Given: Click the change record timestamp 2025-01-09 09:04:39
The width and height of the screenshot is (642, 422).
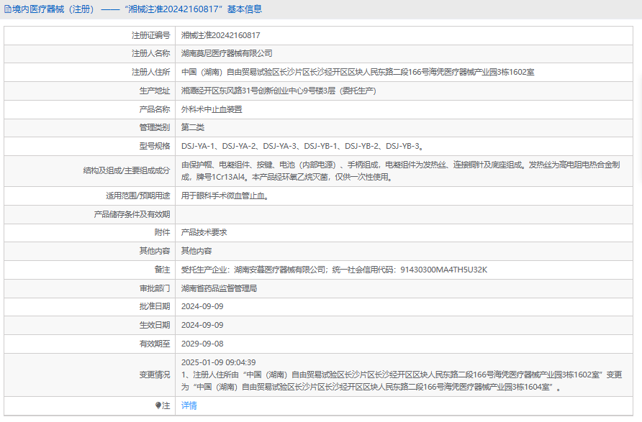Looking at the screenshot, I should click(x=218, y=362).
